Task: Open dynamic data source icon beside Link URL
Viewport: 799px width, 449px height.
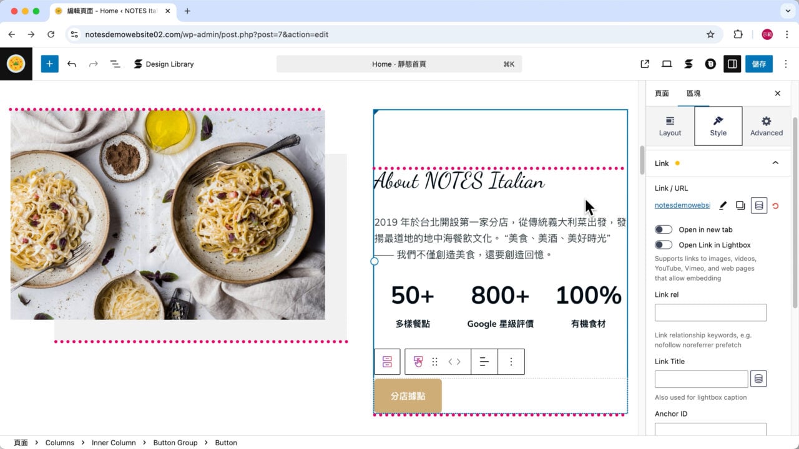Action: pyautogui.click(x=758, y=205)
